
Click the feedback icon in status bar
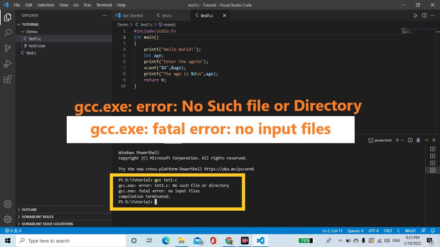(x=423, y=231)
